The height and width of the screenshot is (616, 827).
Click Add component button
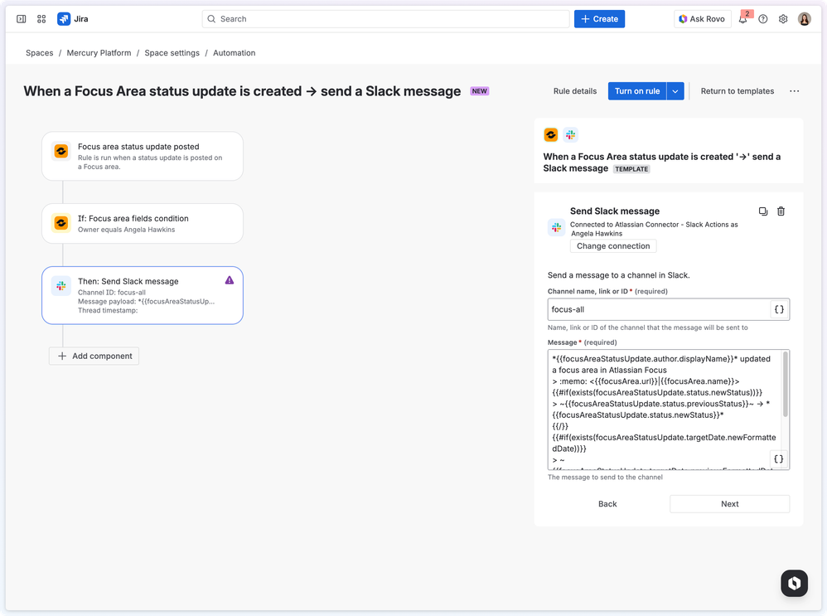pos(94,357)
